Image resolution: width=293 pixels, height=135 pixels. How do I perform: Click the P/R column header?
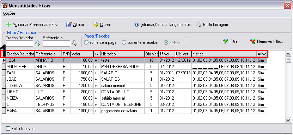66,54
